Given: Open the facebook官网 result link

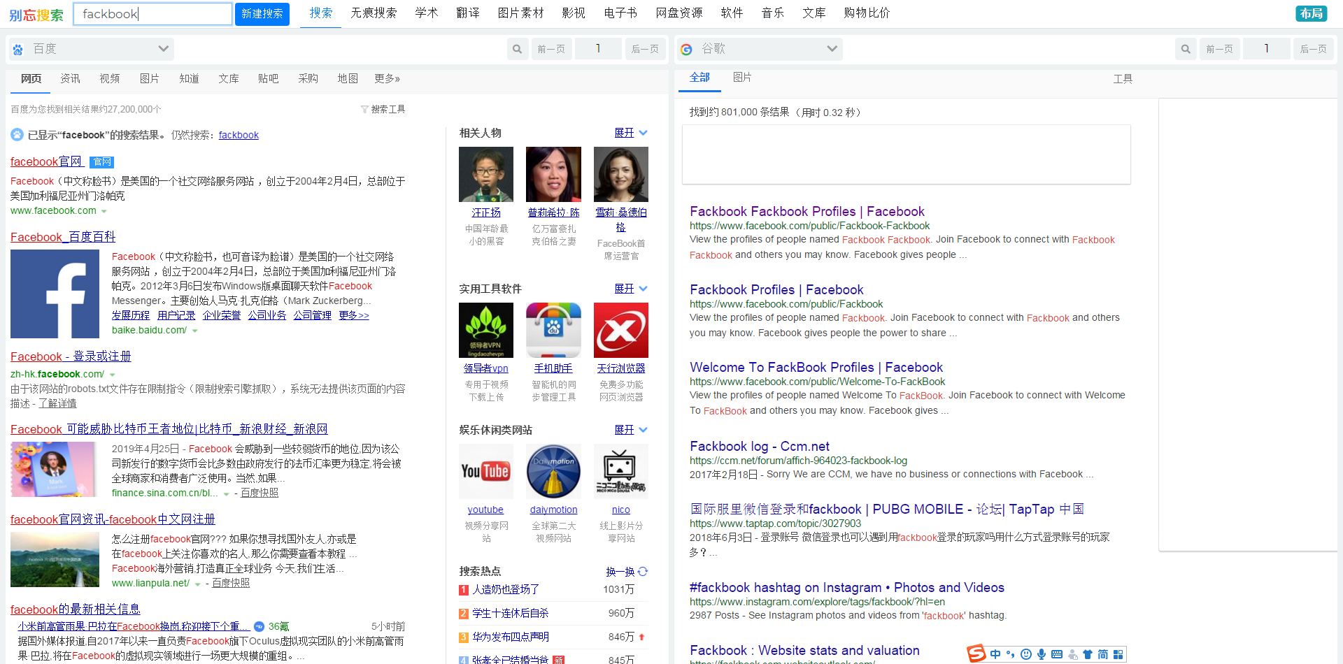Looking at the screenshot, I should [x=47, y=161].
